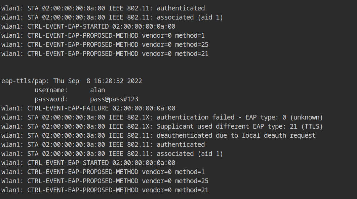Click the words "authentication failed"
The image size is (357, 199).
point(195,118)
